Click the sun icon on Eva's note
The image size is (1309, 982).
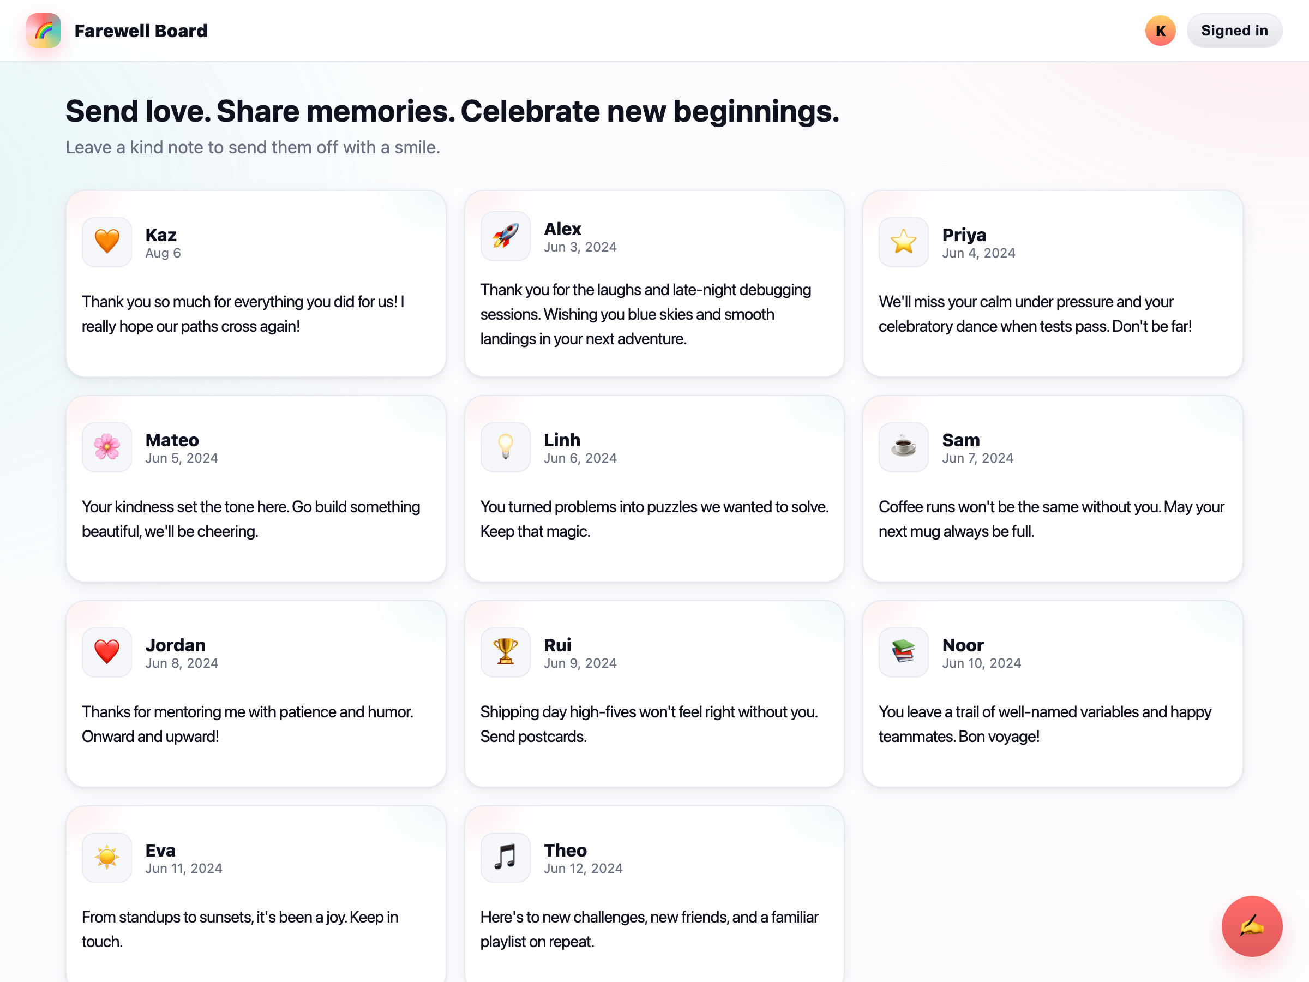107,857
